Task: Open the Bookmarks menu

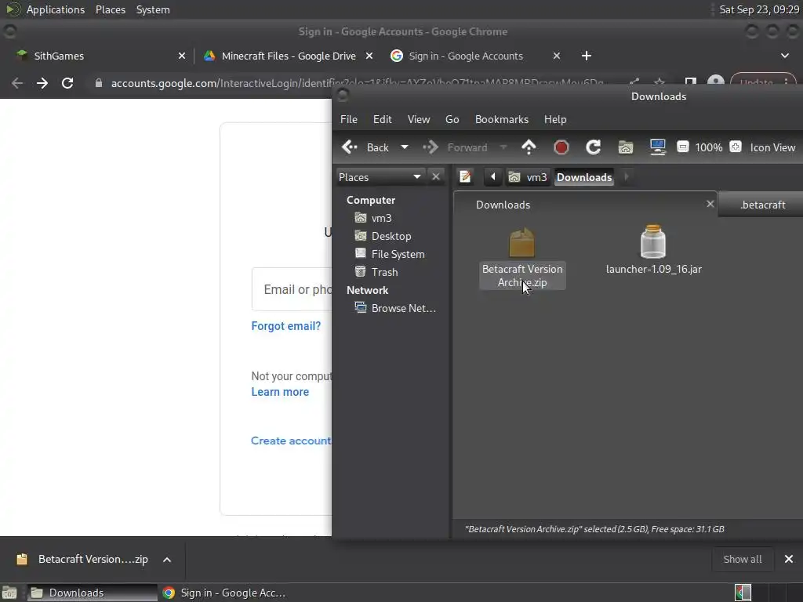Action: [x=502, y=119]
